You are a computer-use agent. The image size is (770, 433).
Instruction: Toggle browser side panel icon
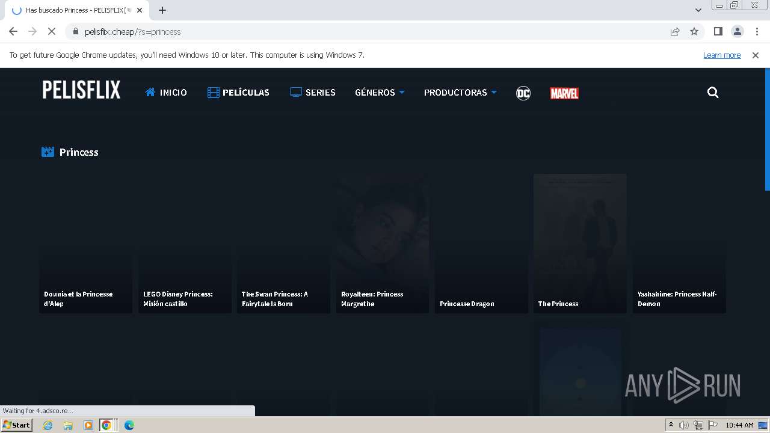[718, 31]
